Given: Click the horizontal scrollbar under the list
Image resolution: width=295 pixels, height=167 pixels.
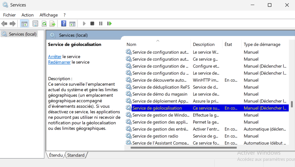Looking at the screenshot, I should (x=183, y=148).
